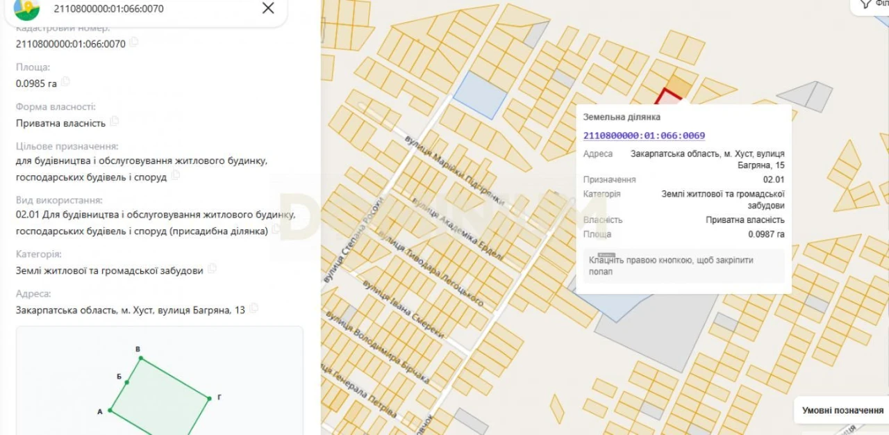Click the popup purpose code '02.01'
The width and height of the screenshot is (889, 435).
[x=774, y=179]
